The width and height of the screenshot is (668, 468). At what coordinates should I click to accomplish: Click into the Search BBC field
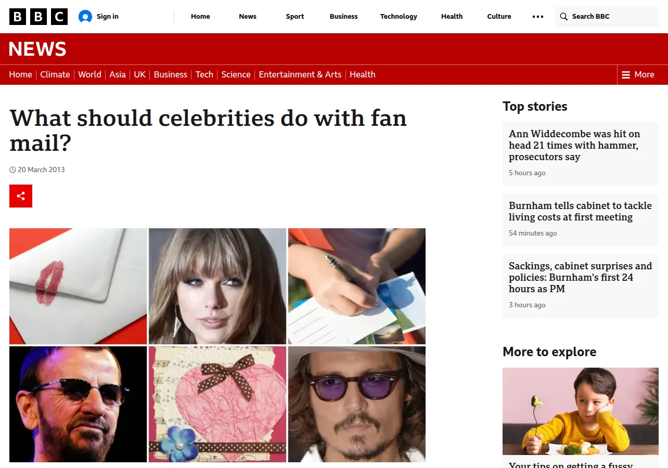[x=607, y=17]
